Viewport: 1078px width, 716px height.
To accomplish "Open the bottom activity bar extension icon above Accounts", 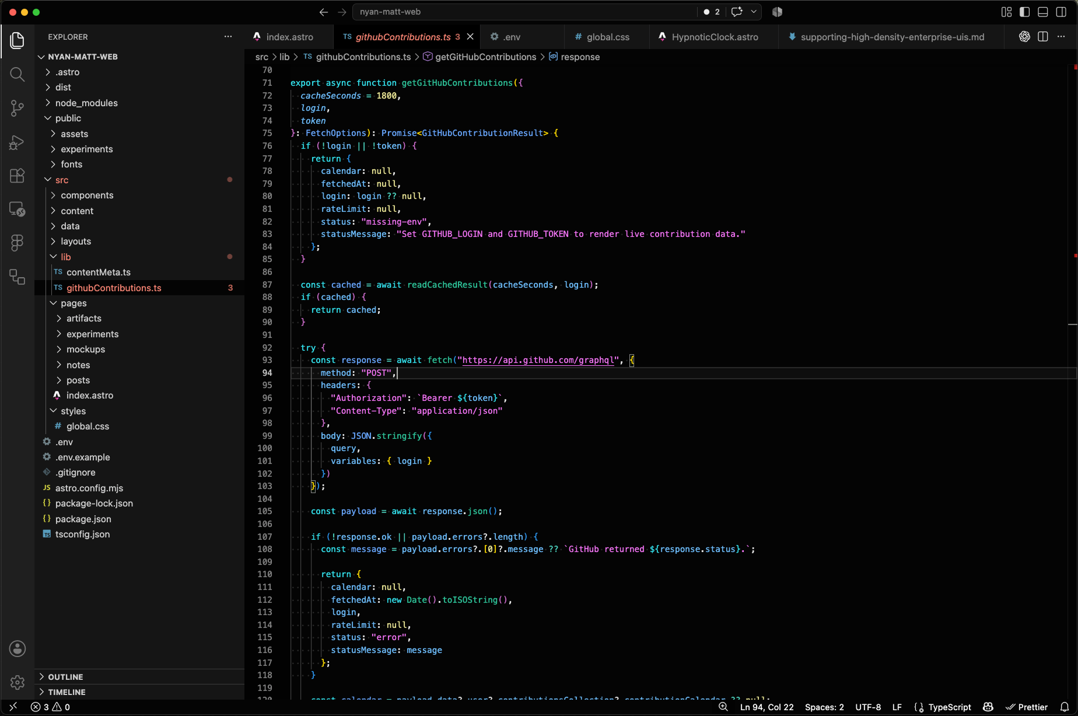I will tap(17, 277).
